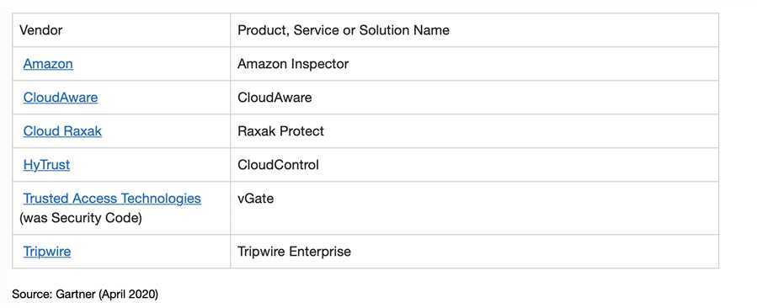Follow the Cloud Raxak link

[62, 131]
